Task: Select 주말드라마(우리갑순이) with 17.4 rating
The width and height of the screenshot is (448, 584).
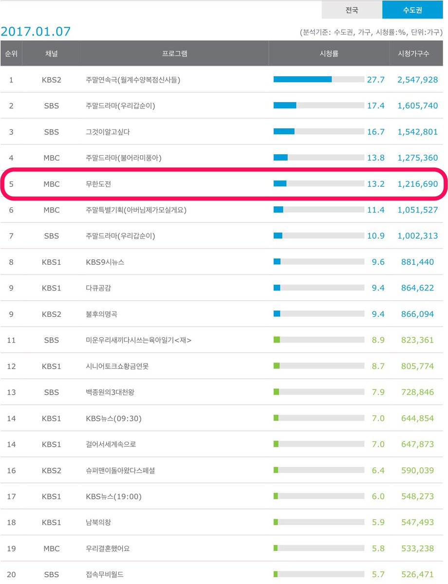Action: pos(120,106)
